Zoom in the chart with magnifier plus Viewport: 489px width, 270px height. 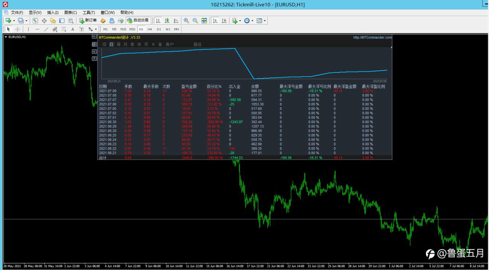(x=186, y=21)
